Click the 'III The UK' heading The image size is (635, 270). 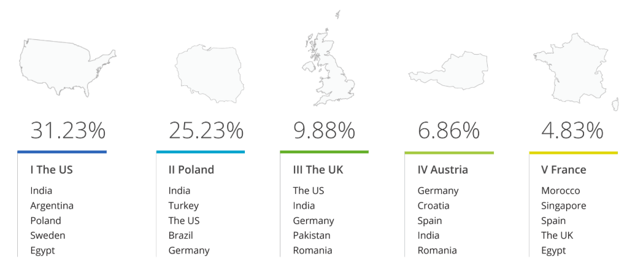[x=318, y=170]
